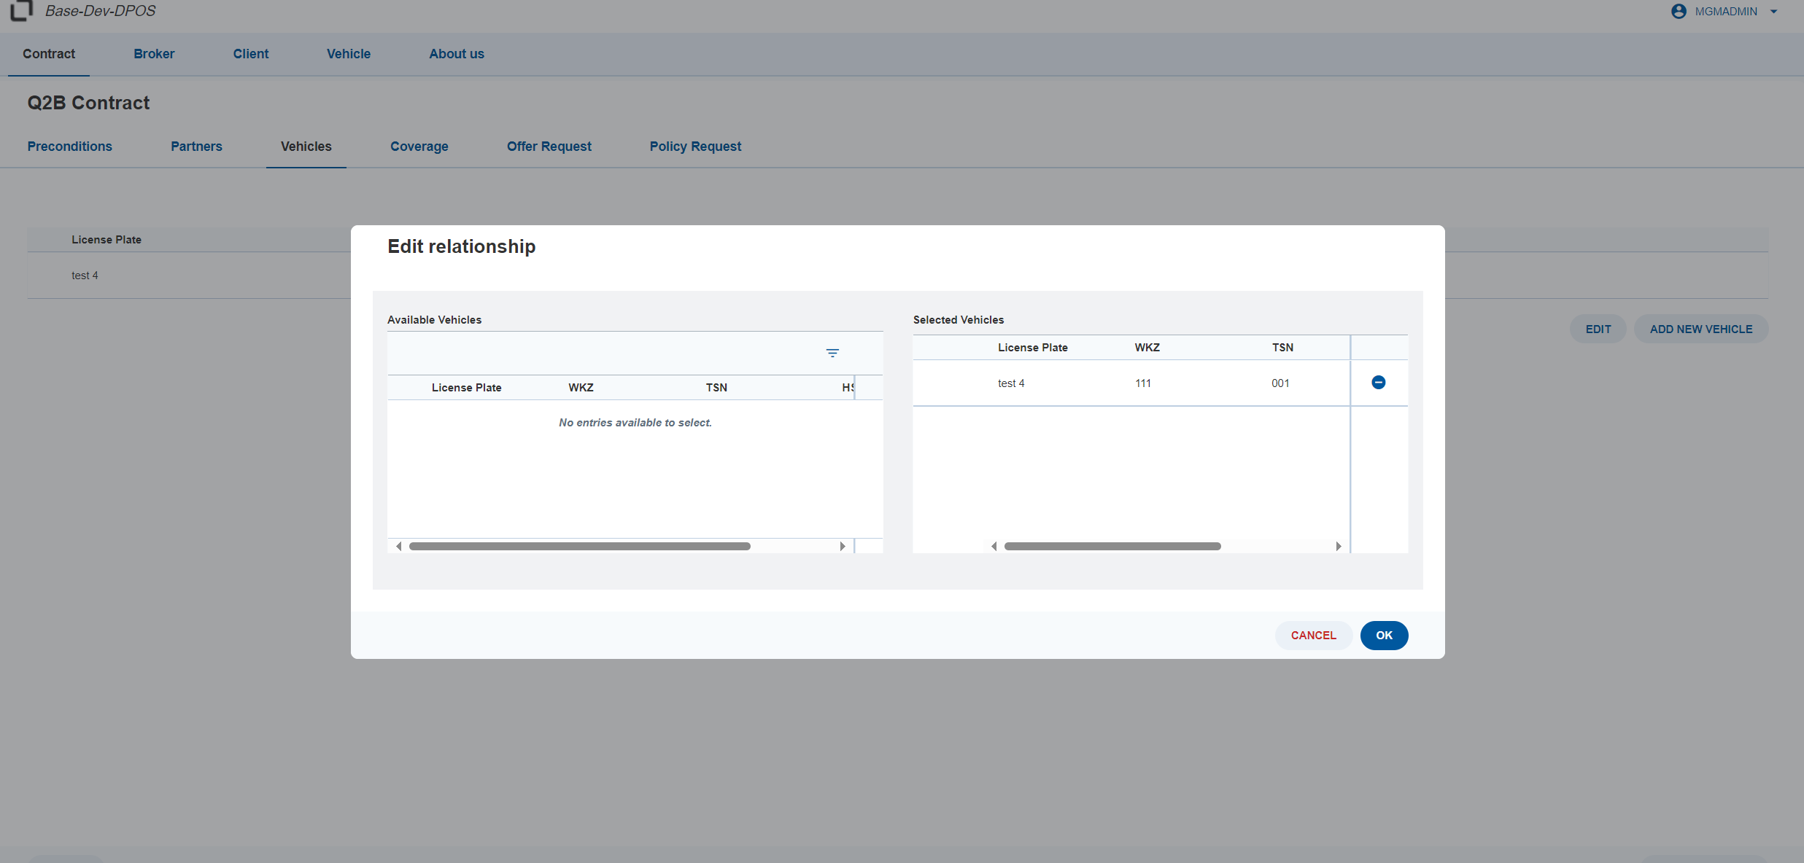Click the MGMADMIN user account icon
This screenshot has width=1804, height=863.
[x=1679, y=12]
